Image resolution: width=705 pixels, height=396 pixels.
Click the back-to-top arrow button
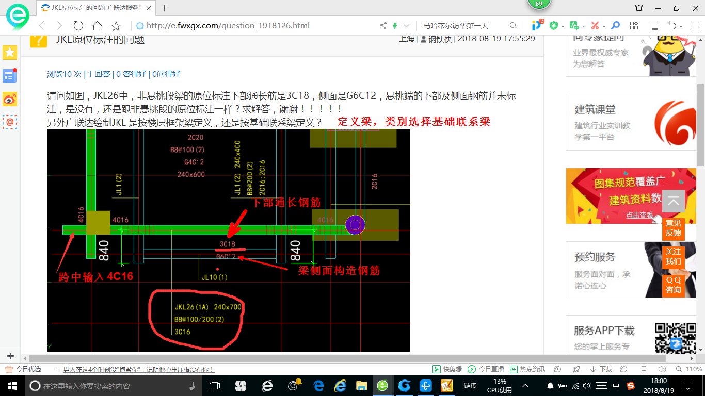(x=673, y=202)
